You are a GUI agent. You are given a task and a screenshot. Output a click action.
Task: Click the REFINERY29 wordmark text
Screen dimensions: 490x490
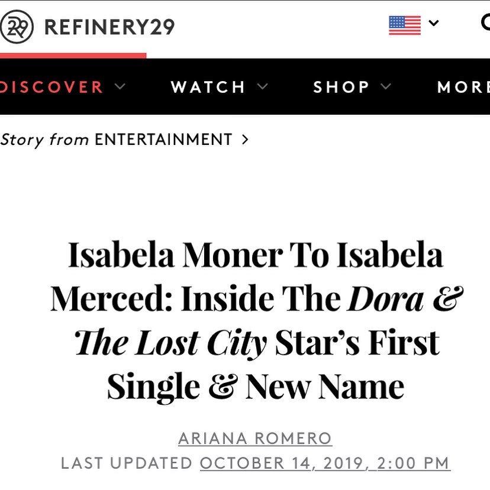[x=109, y=27]
